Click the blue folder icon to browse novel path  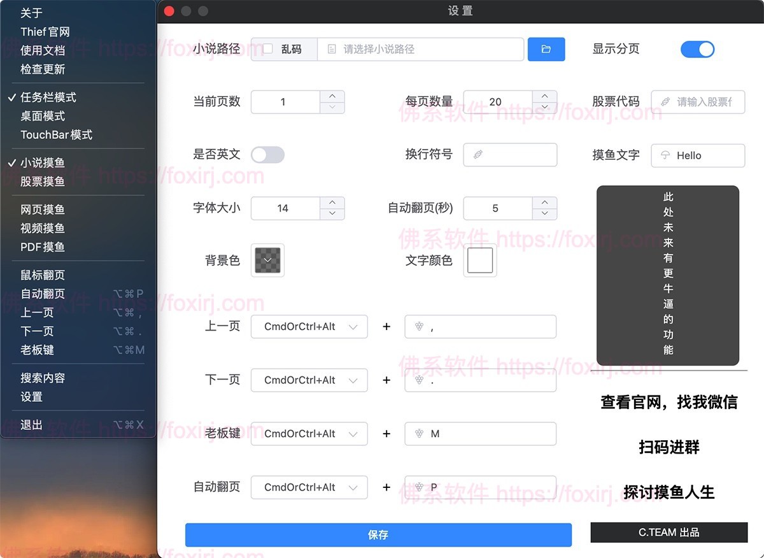pos(546,49)
